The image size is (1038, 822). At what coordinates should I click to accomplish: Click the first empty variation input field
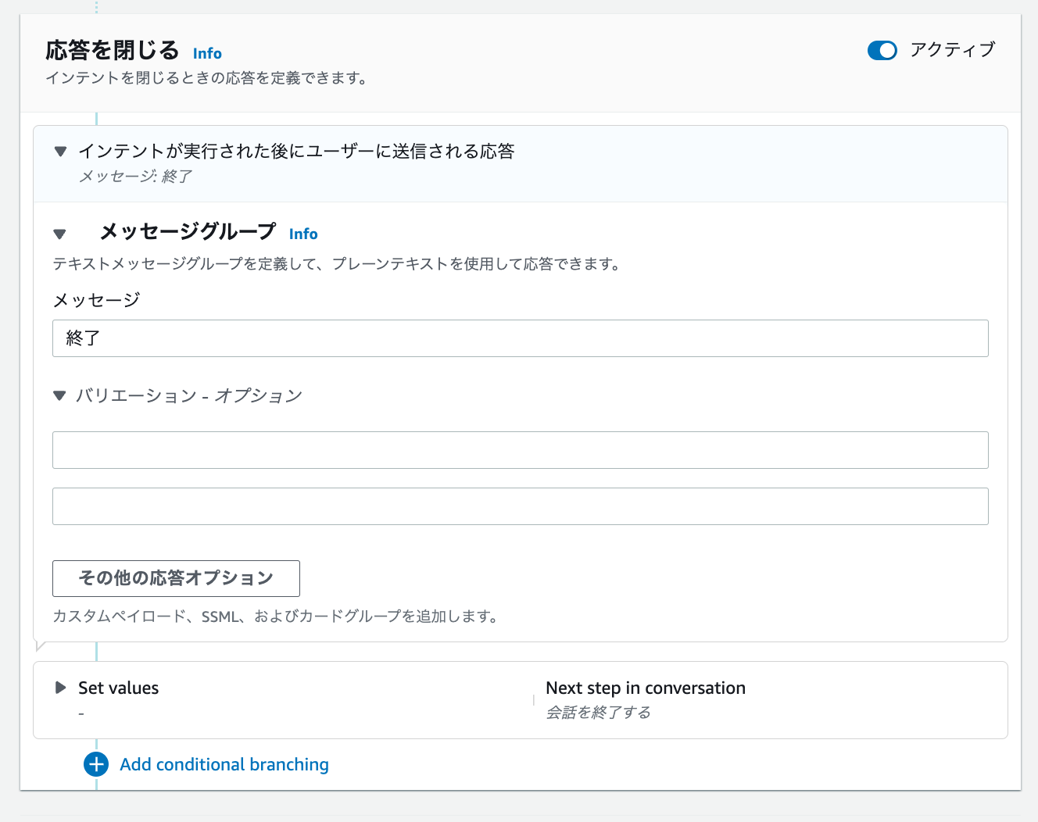click(520, 450)
